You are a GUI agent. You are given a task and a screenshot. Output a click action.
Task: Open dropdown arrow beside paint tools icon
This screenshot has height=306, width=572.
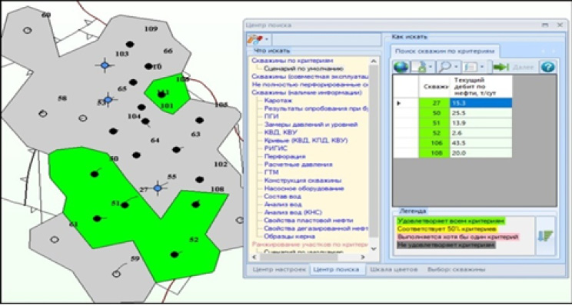[x=267, y=39]
